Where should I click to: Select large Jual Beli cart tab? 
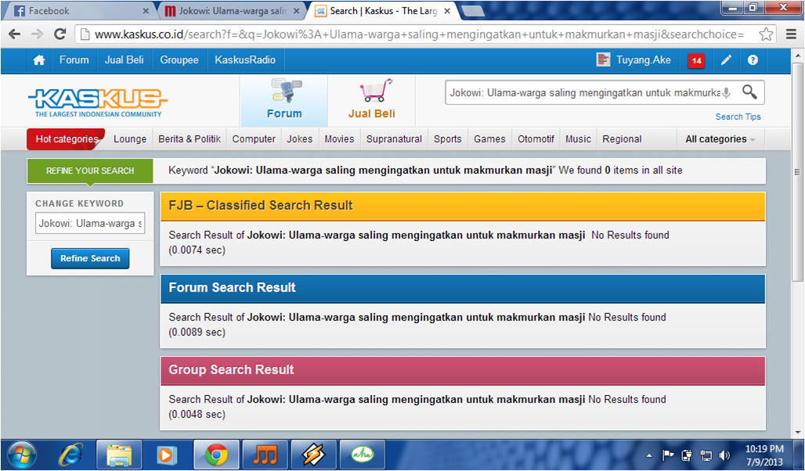coord(372,101)
